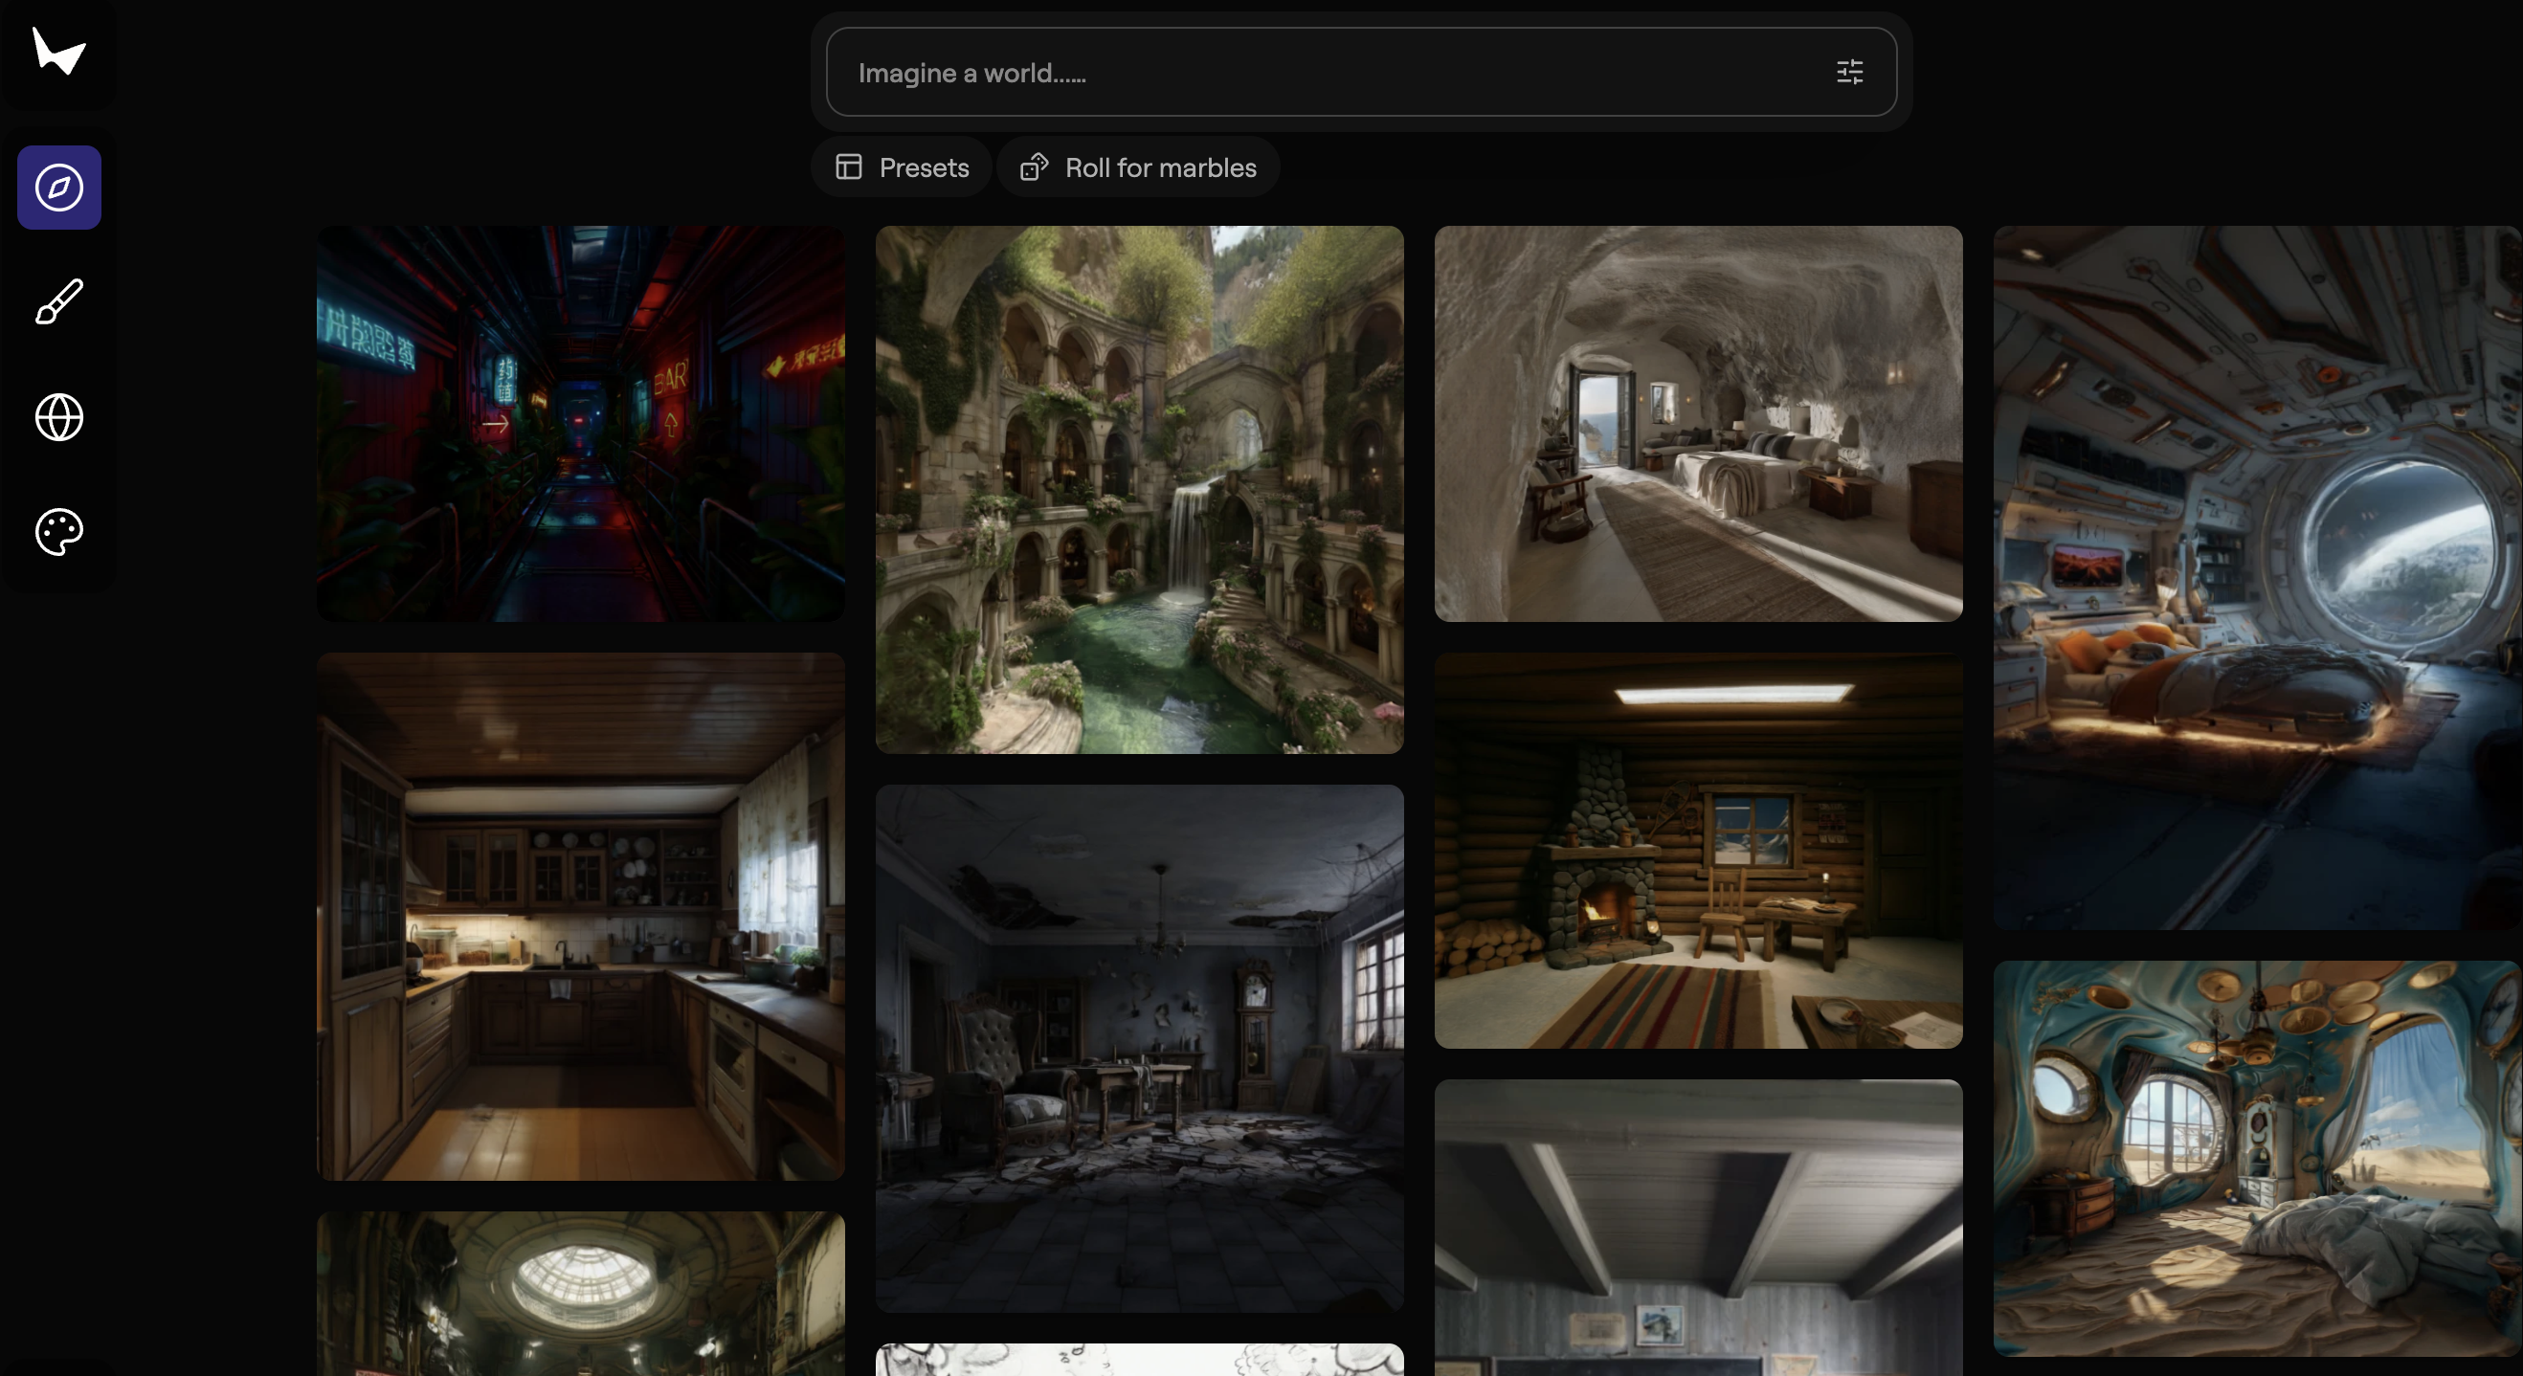Open the overgrown ruins waterfall world

point(1139,490)
